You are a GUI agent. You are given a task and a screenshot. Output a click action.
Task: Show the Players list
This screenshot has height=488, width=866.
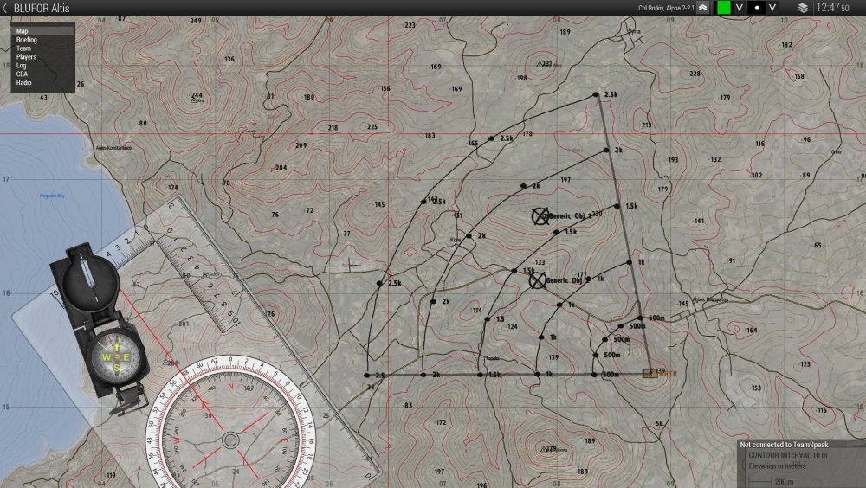click(26, 57)
